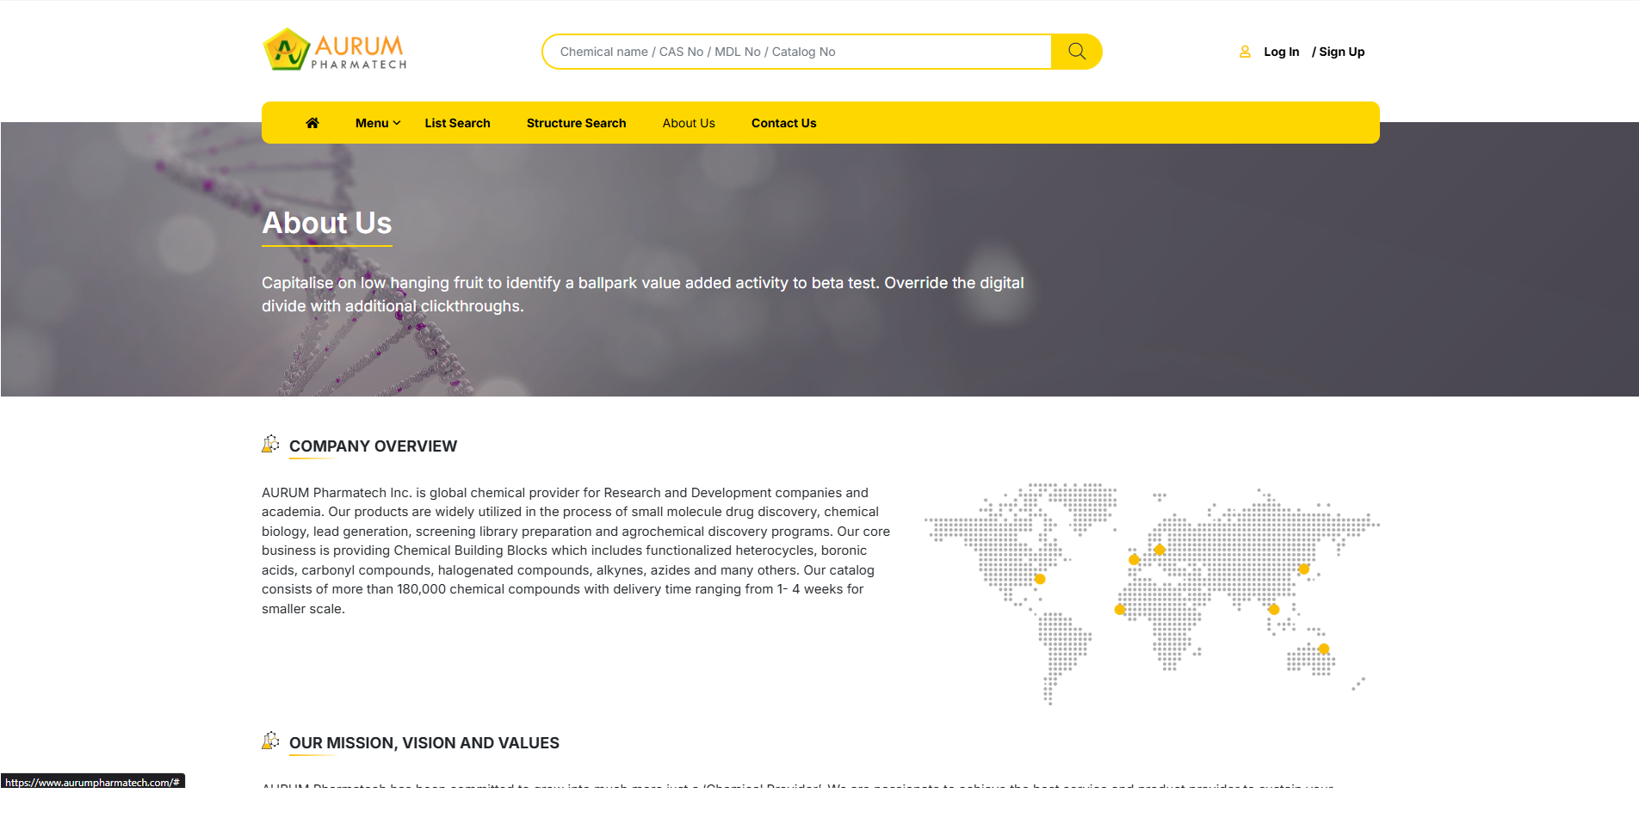Click the Log In link
The image size is (1639, 818).
(x=1281, y=52)
